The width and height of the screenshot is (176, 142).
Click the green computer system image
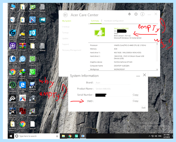(100, 32)
